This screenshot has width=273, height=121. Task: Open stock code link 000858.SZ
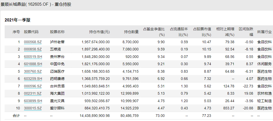tap(33, 49)
